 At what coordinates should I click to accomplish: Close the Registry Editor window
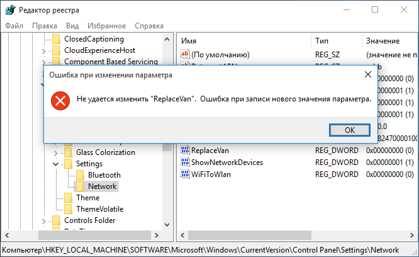pos(404,10)
